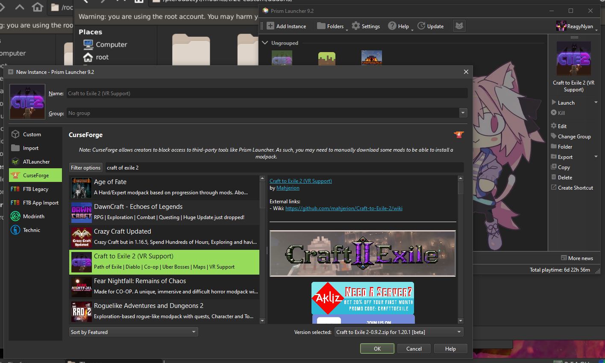This screenshot has width=605, height=363.
Task: Open the GitHub wiki link
Action: tap(344, 208)
